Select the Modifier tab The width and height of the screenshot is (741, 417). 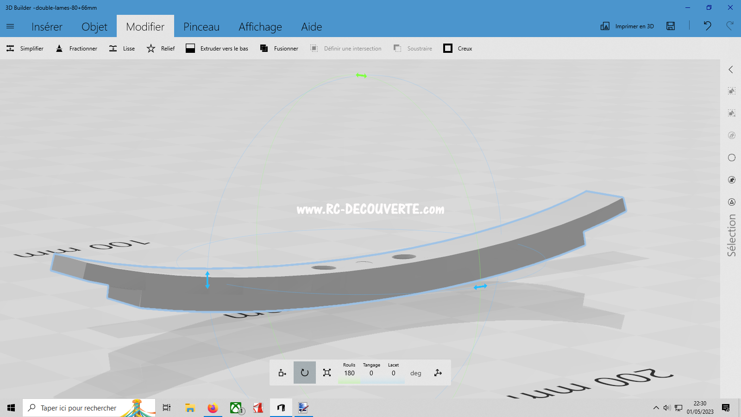(x=145, y=26)
